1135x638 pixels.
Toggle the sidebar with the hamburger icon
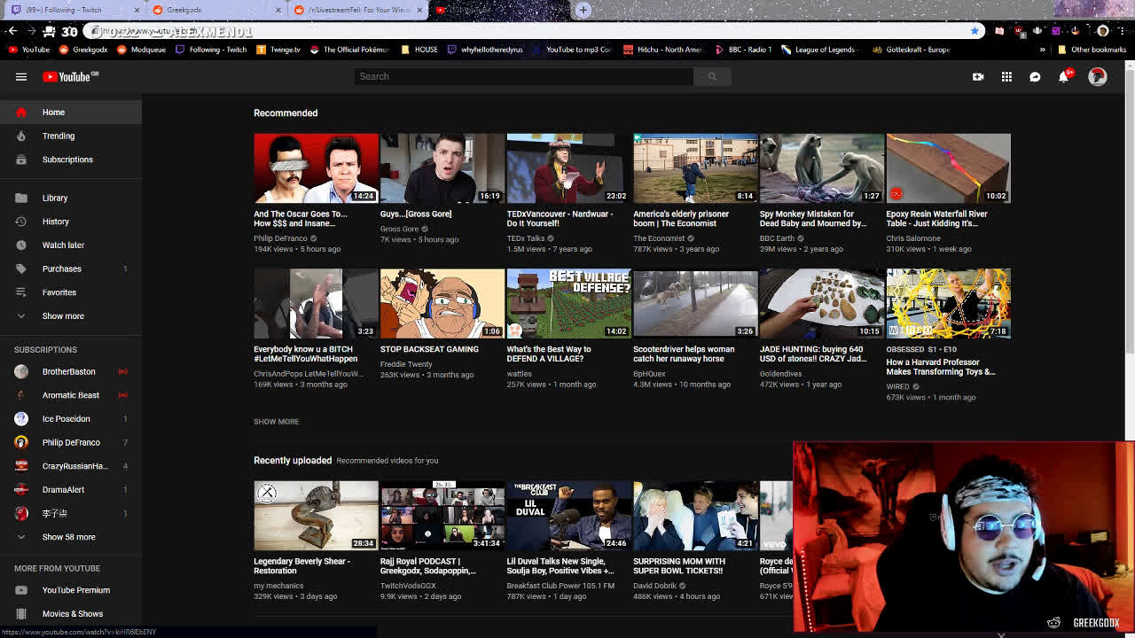[x=21, y=77]
